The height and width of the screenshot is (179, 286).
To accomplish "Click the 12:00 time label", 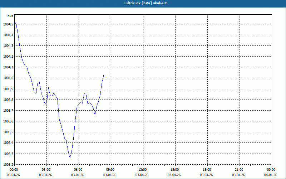I will click(x=142, y=170).
